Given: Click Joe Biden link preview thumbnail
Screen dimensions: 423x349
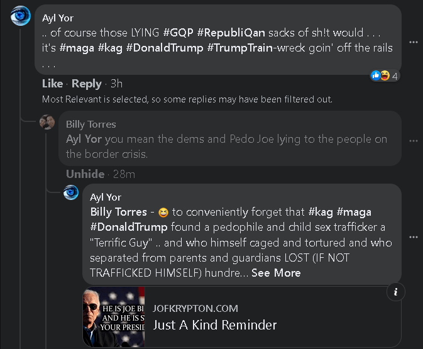Looking at the screenshot, I should pyautogui.click(x=114, y=317).
